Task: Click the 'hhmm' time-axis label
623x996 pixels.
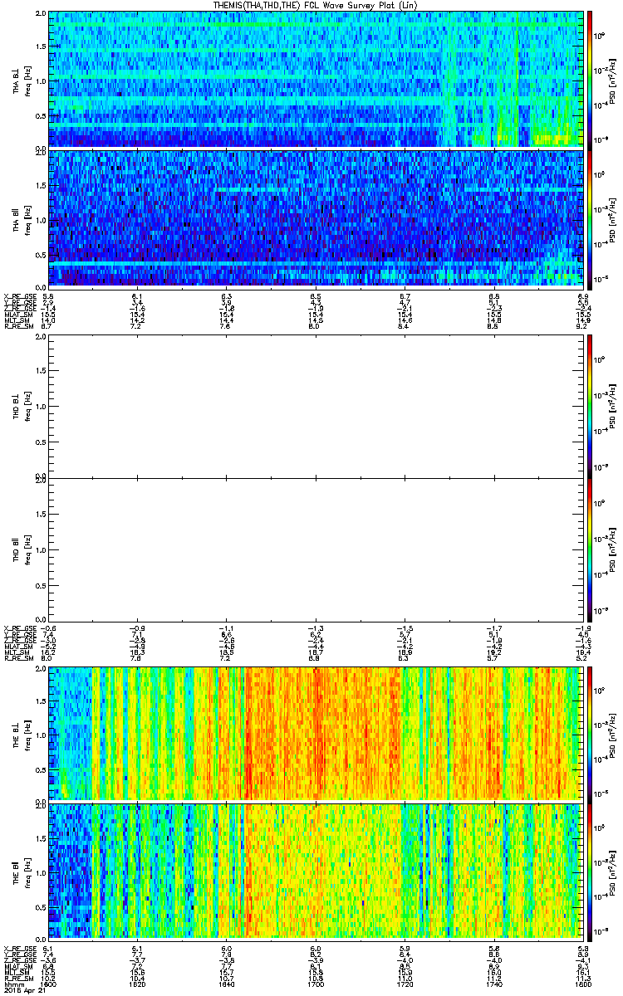Action: click(12, 984)
